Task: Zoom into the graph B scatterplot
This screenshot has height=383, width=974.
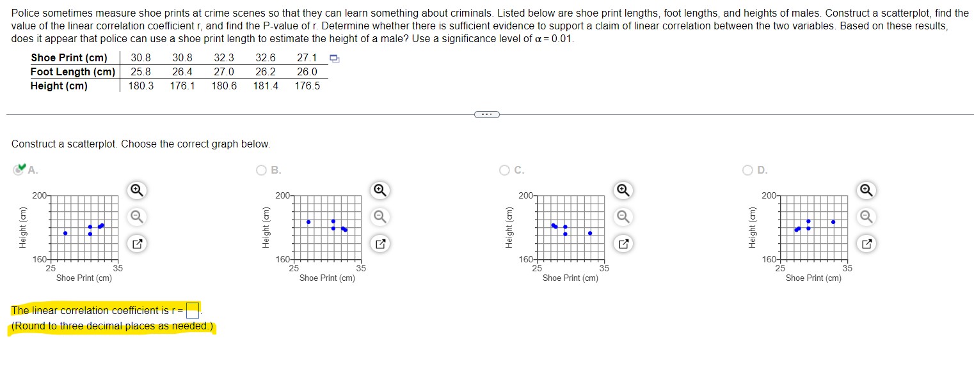Action: (x=379, y=190)
